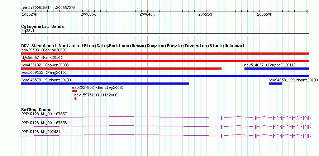Select the red dgv96n67 loss bar

[x=165, y=61]
